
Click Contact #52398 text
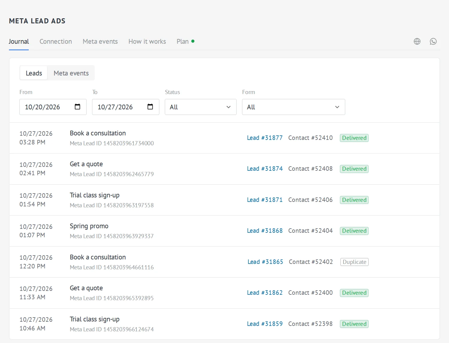coord(310,324)
